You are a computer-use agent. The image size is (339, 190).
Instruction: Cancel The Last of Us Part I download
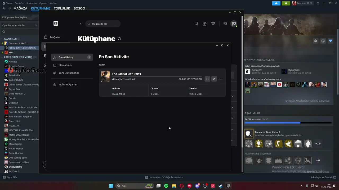[214, 79]
